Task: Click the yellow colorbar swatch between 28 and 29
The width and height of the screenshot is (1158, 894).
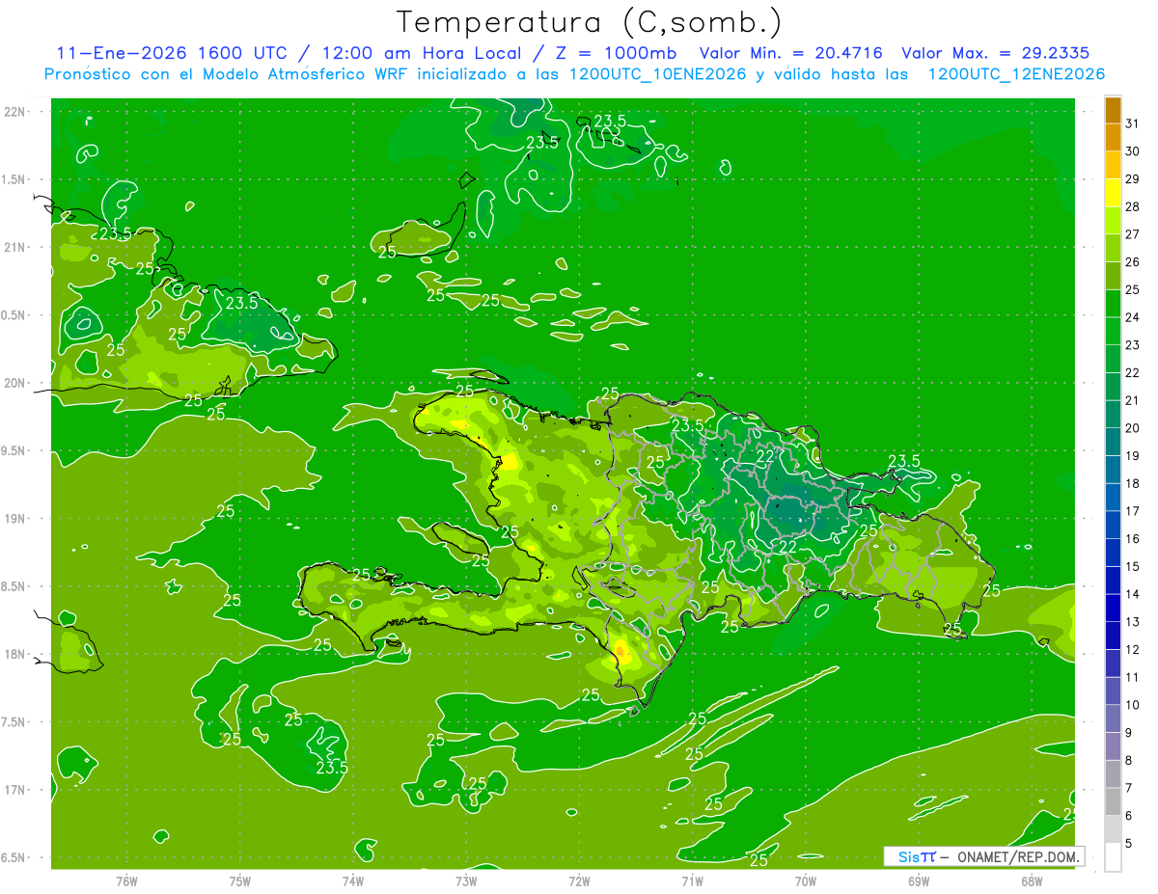Action: pos(1113,193)
